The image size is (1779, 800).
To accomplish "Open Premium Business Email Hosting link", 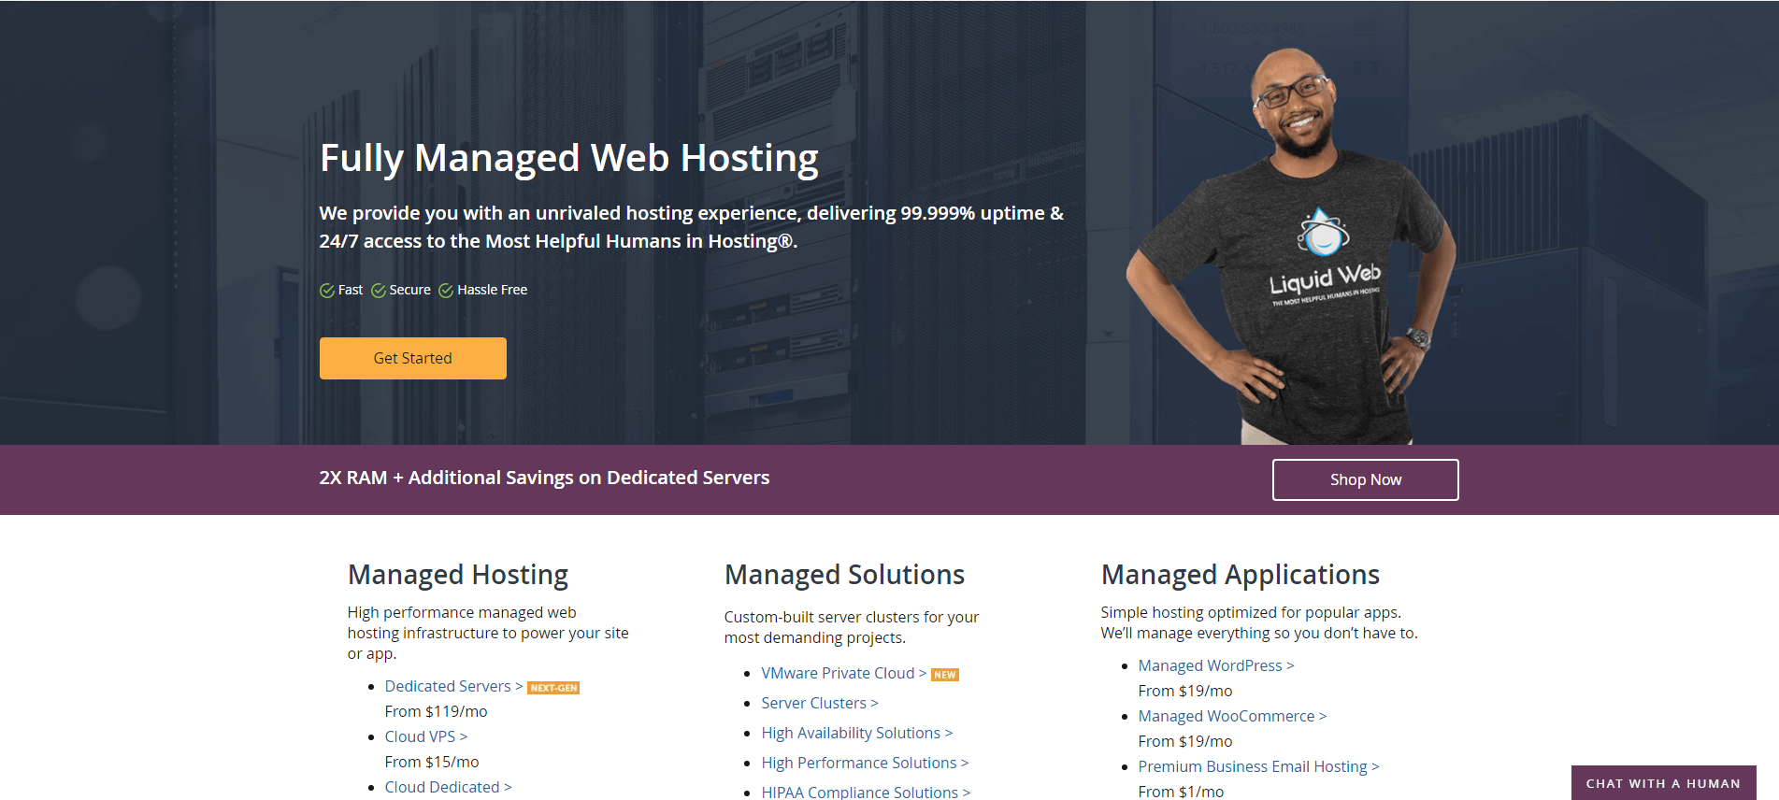I will click(1258, 766).
